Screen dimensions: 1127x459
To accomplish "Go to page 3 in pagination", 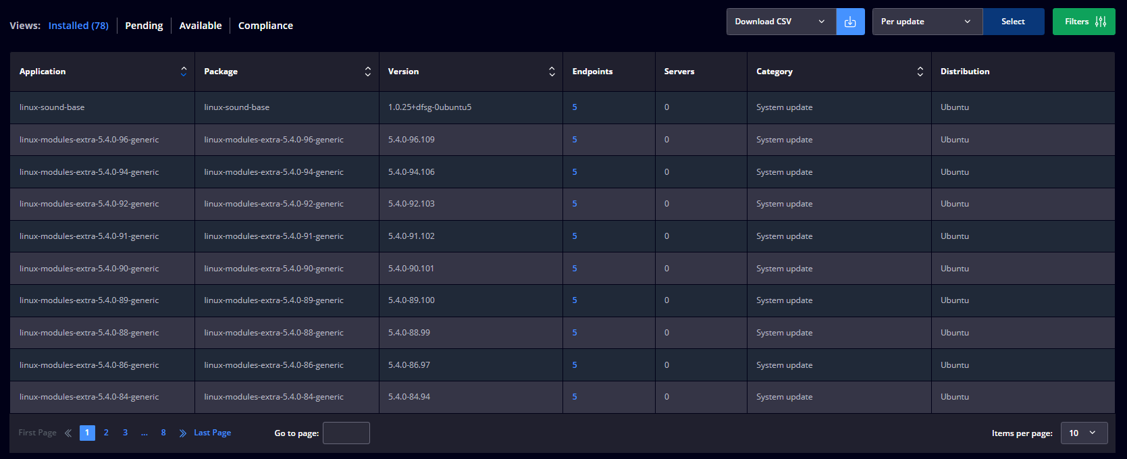I will (125, 433).
